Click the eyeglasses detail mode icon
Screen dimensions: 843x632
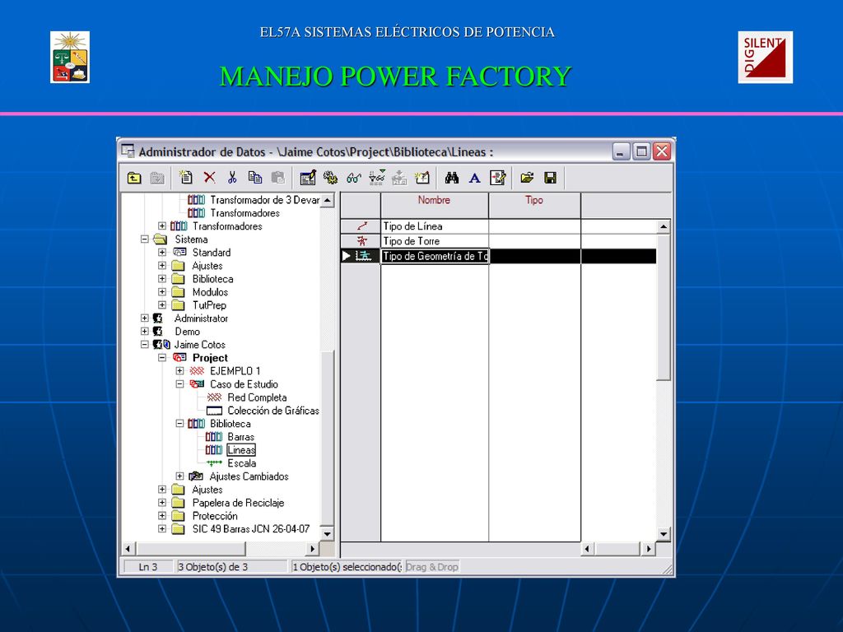(x=354, y=178)
